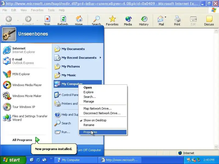219x164 pixels.
Task: Open the View menu
Action: [x=24, y=10]
